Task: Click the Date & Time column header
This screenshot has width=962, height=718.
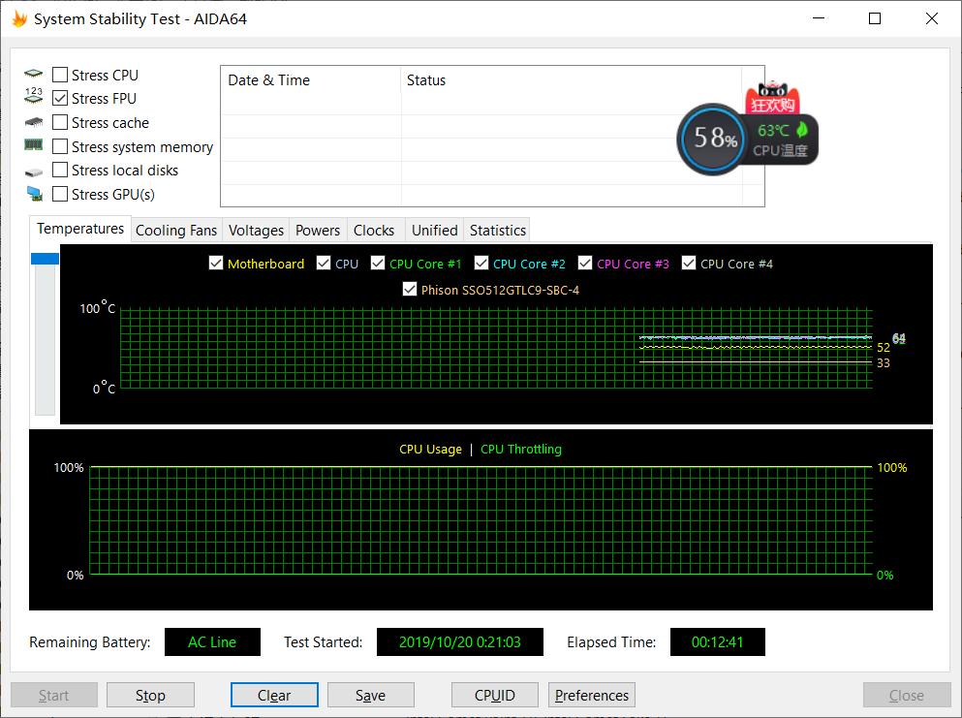Action: [x=269, y=80]
